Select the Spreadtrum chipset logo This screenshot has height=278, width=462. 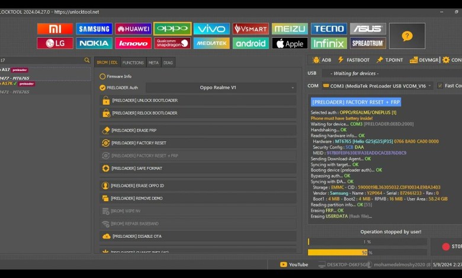click(368, 43)
